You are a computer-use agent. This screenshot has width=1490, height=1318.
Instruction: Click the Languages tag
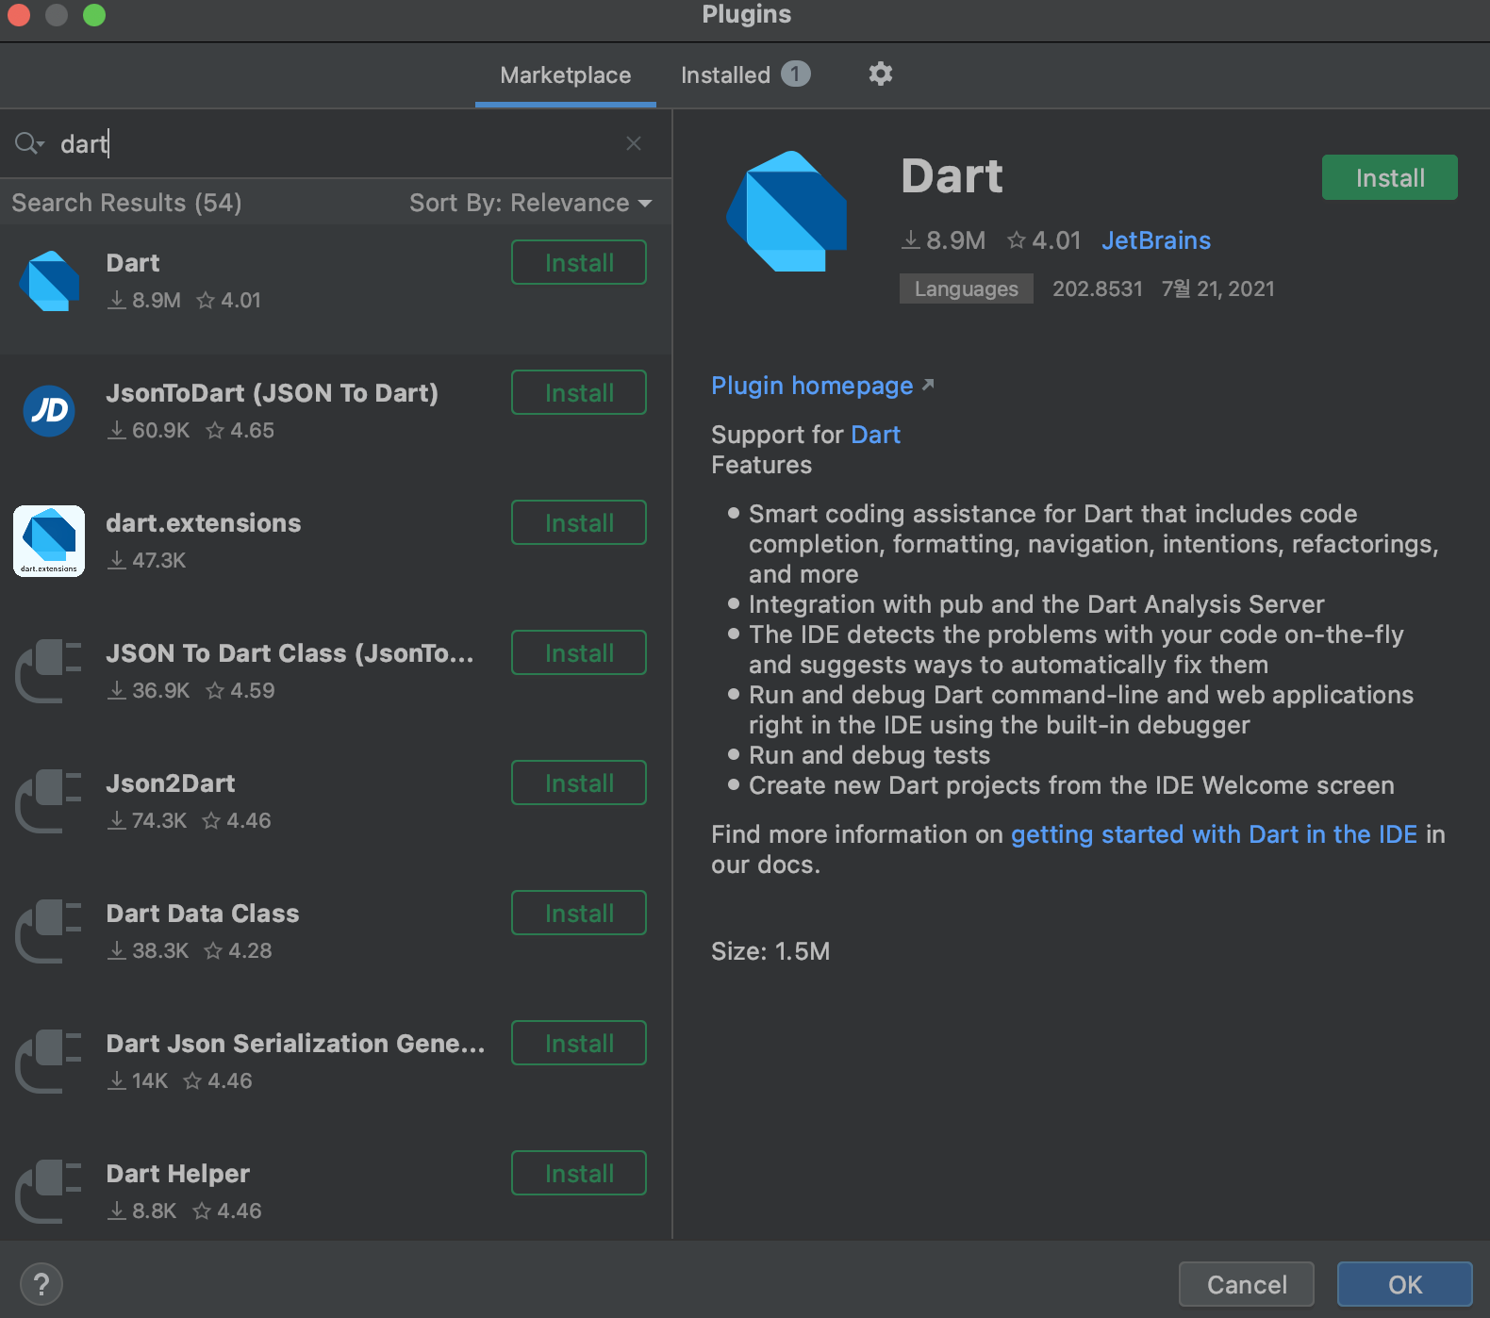[967, 288]
